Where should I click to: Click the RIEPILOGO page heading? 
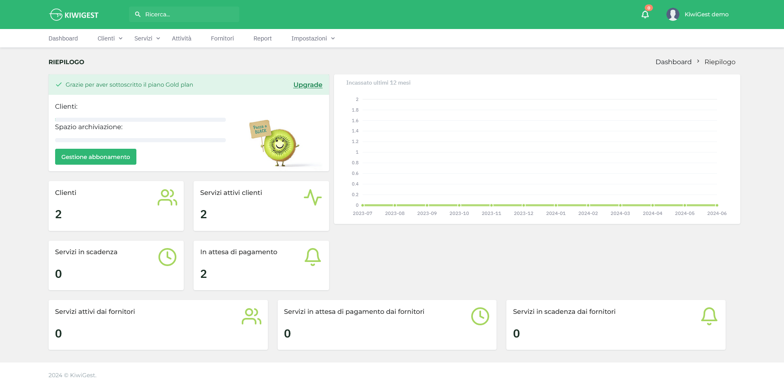pyautogui.click(x=67, y=62)
